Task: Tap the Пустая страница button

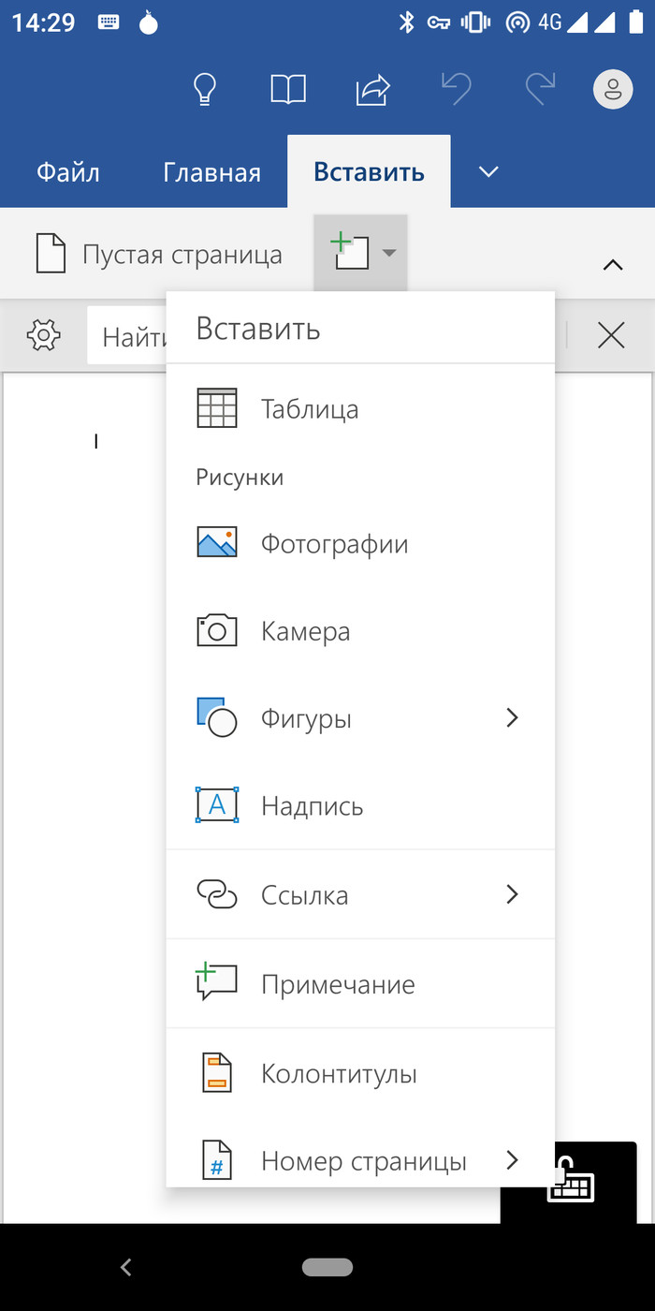Action: [159, 254]
